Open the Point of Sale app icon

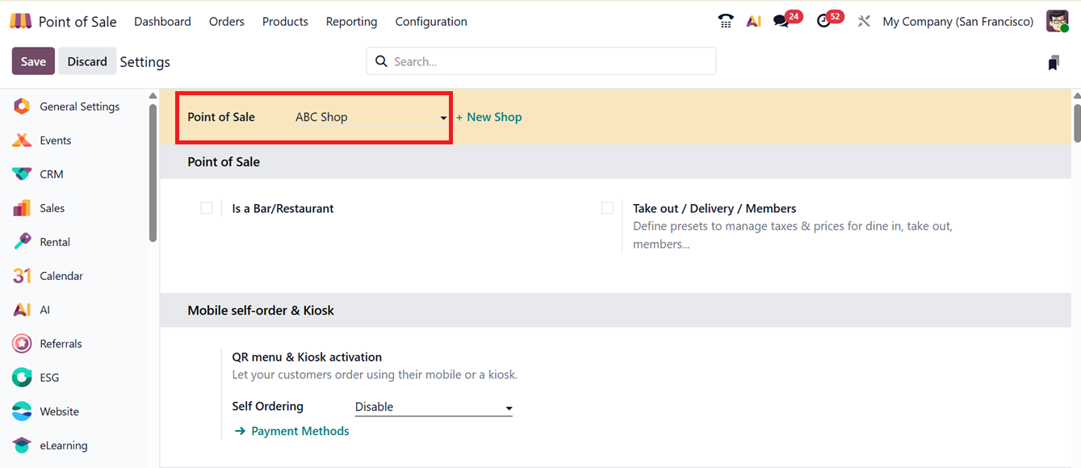point(21,22)
